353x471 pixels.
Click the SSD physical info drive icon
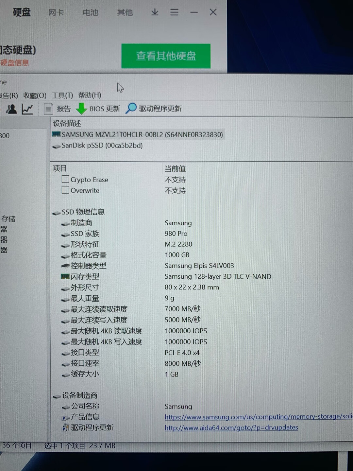pyautogui.click(x=56, y=213)
